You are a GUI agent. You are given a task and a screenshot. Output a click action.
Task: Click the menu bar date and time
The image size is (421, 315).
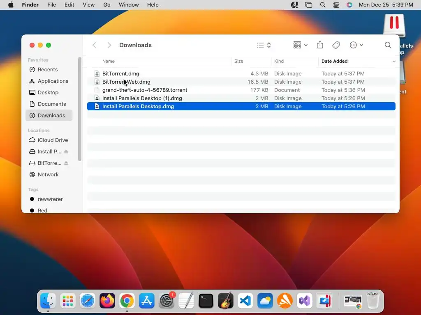(x=386, y=5)
